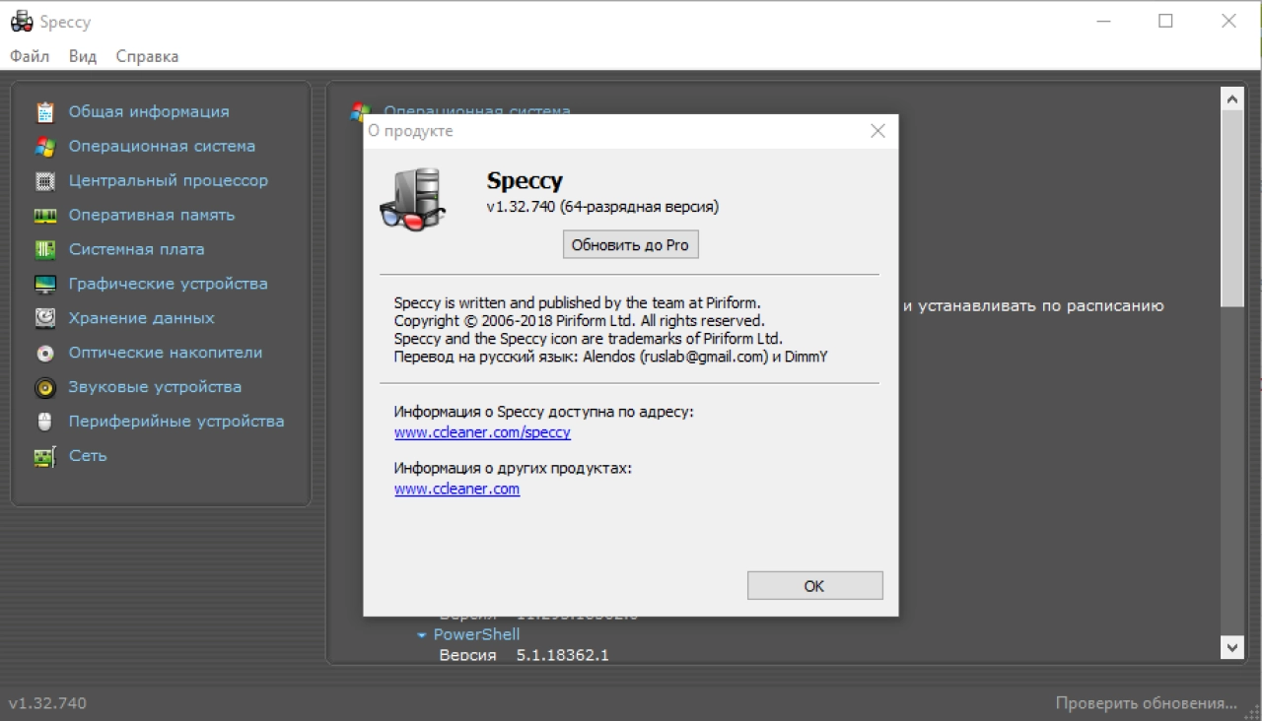1262x721 pixels.
Task: Click the scrollbar up arrow
Action: pyautogui.click(x=1231, y=98)
